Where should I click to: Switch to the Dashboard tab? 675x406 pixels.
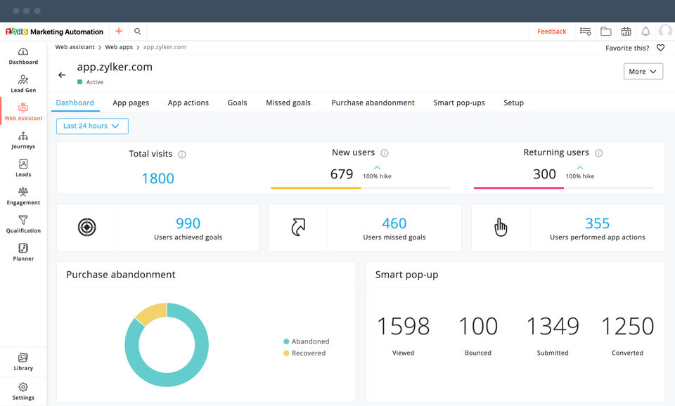coord(75,103)
